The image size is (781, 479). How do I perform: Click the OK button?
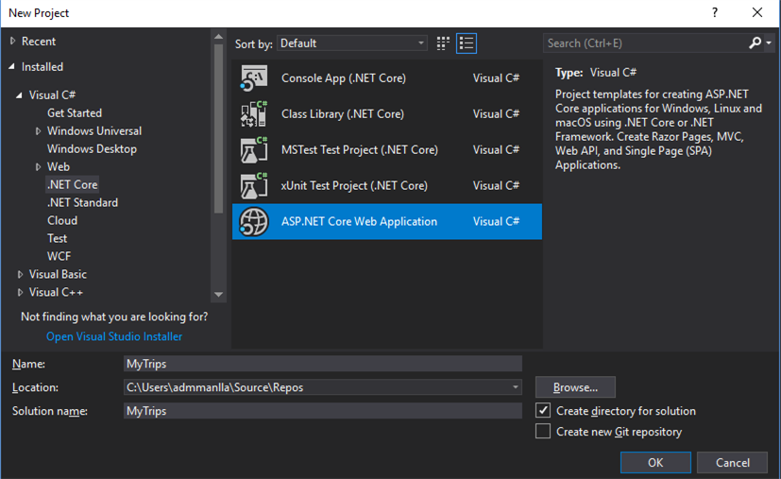pyautogui.click(x=655, y=463)
